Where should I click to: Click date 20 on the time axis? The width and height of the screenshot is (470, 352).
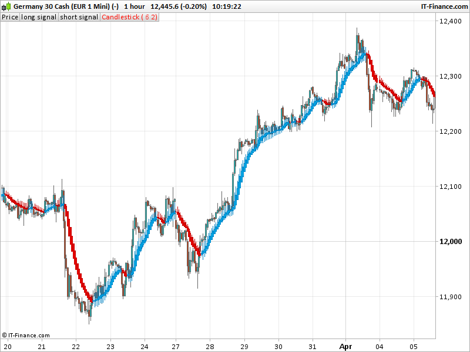point(8,346)
